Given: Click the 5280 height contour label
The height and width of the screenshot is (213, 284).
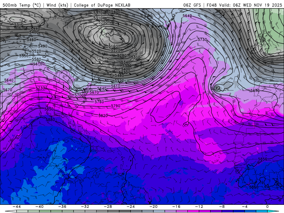Looking at the screenshot, I should pyautogui.click(x=122, y=55).
